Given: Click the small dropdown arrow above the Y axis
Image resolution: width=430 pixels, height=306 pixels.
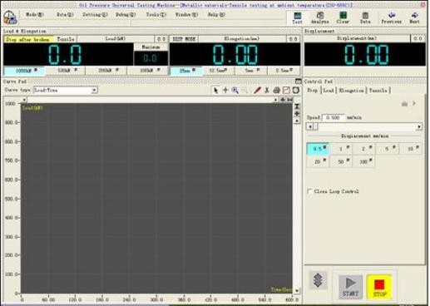Looking at the screenshot, I should pos(24,100).
